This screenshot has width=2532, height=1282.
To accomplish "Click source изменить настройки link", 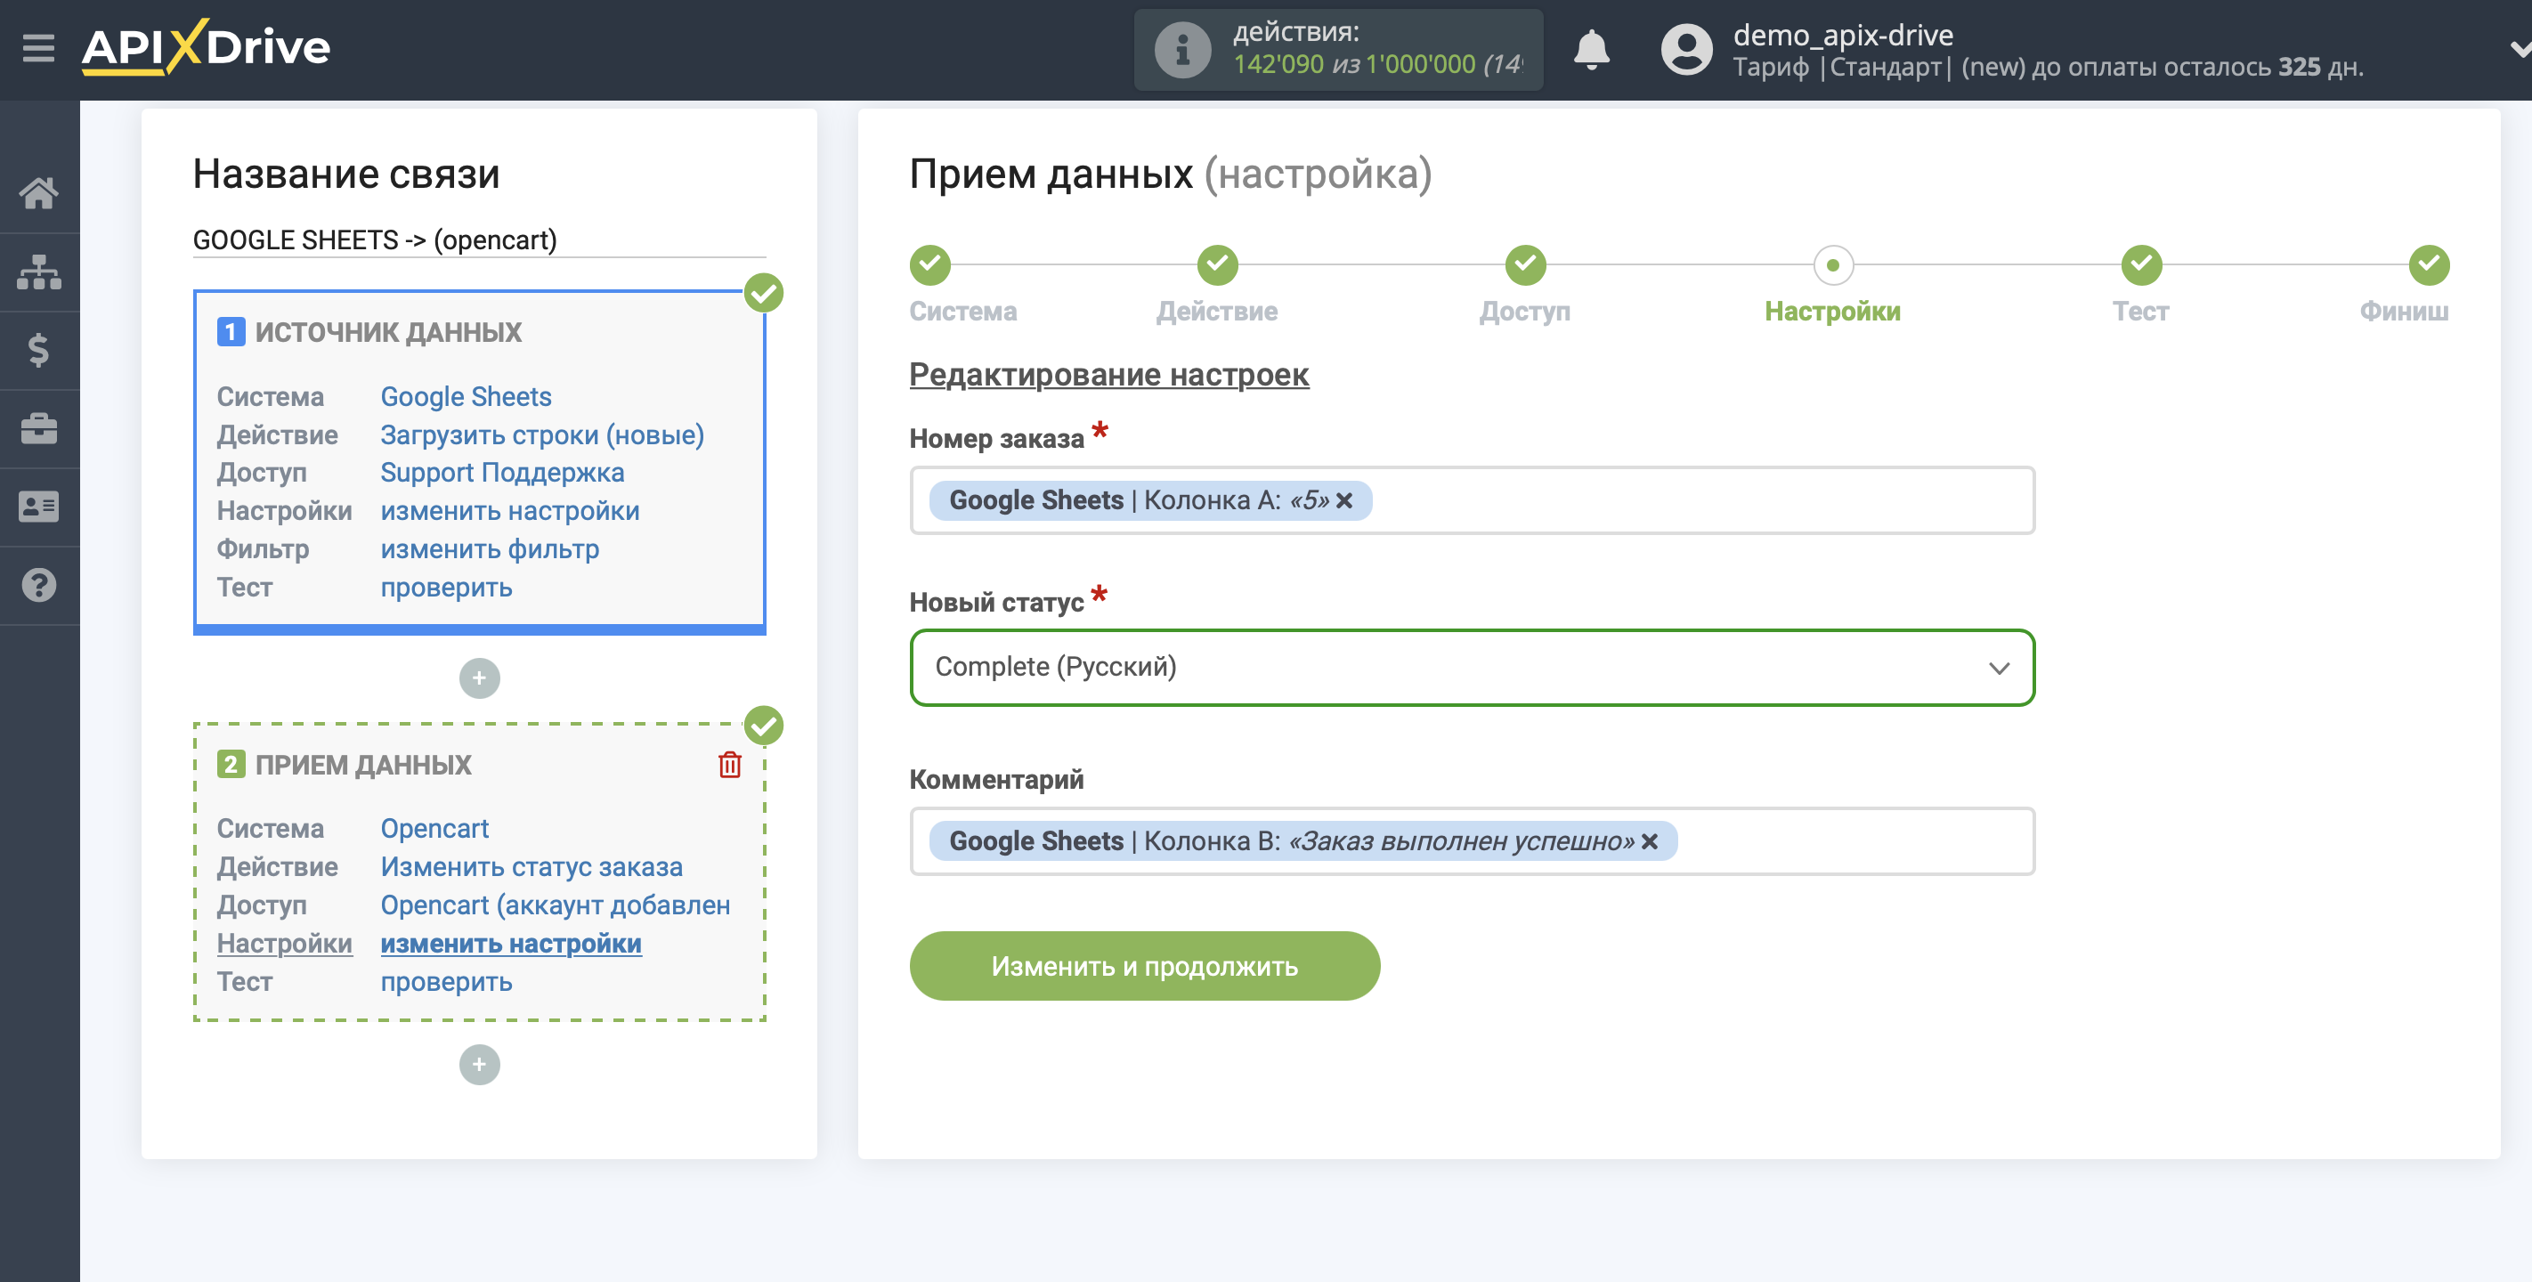I will 510,511.
